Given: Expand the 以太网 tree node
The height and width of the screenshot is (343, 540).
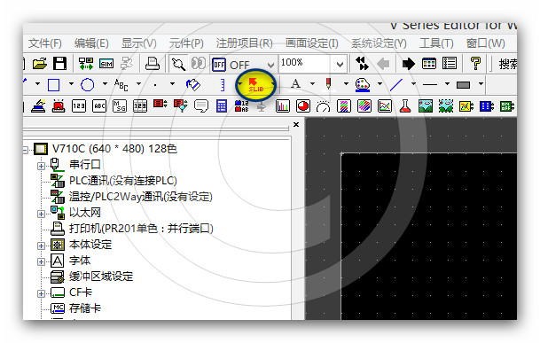Looking at the screenshot, I should coord(41,214).
